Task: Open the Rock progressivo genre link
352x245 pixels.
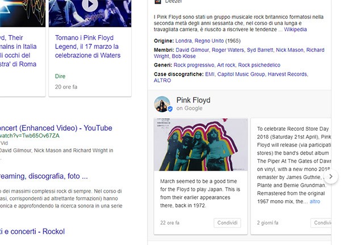Action: [194, 65]
